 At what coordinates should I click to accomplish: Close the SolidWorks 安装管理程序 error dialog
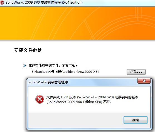[x=144, y=81]
